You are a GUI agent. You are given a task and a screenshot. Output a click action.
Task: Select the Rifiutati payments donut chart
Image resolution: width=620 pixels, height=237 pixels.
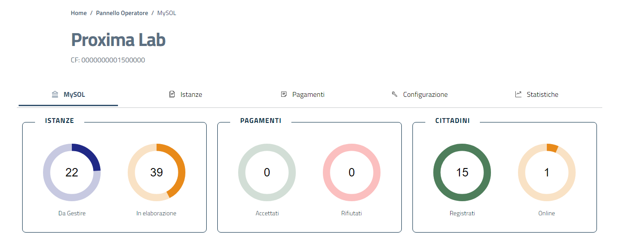(x=352, y=172)
